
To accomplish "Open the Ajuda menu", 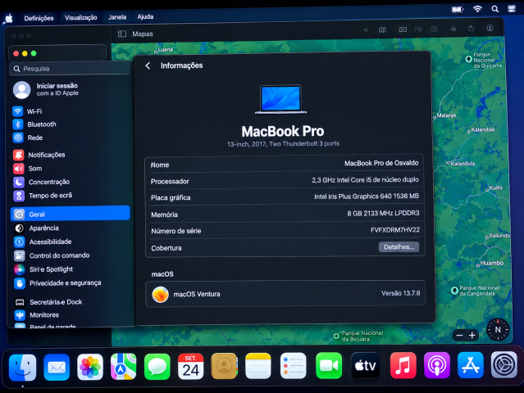I will click(145, 16).
